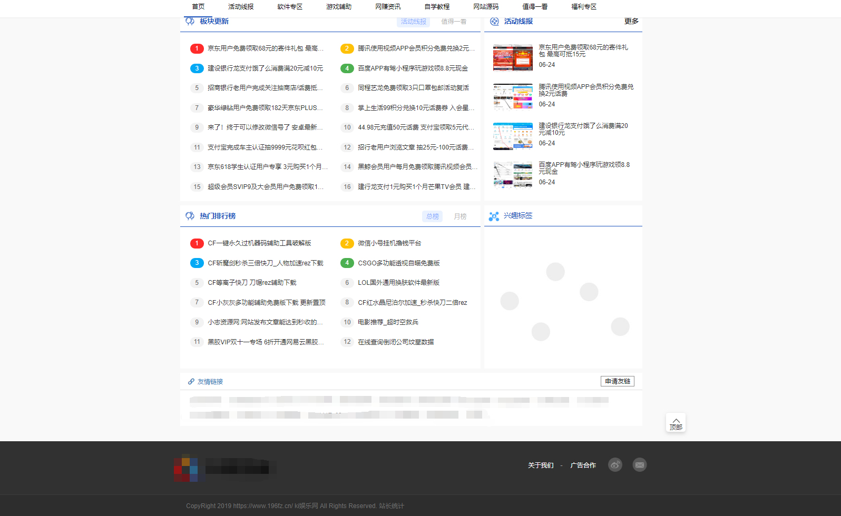
Task: Open item 15 超级会员SVIP9及大会员用户
Action: click(x=266, y=187)
